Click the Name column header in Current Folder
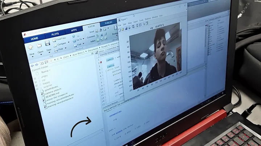The width and height of the screenshot is (261, 146). (45, 72)
